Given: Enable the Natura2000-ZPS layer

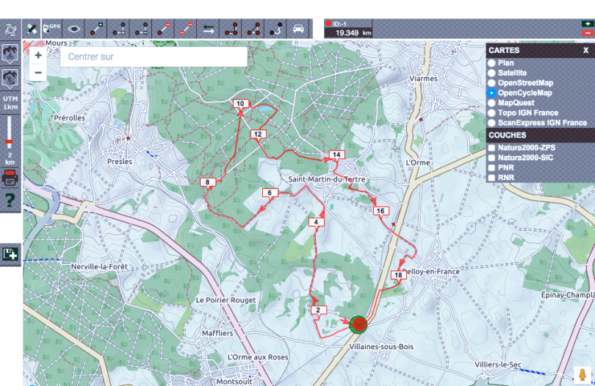Looking at the screenshot, I should tap(492, 148).
